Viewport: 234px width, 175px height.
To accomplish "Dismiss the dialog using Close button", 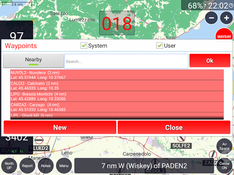I will pyautogui.click(x=174, y=127).
